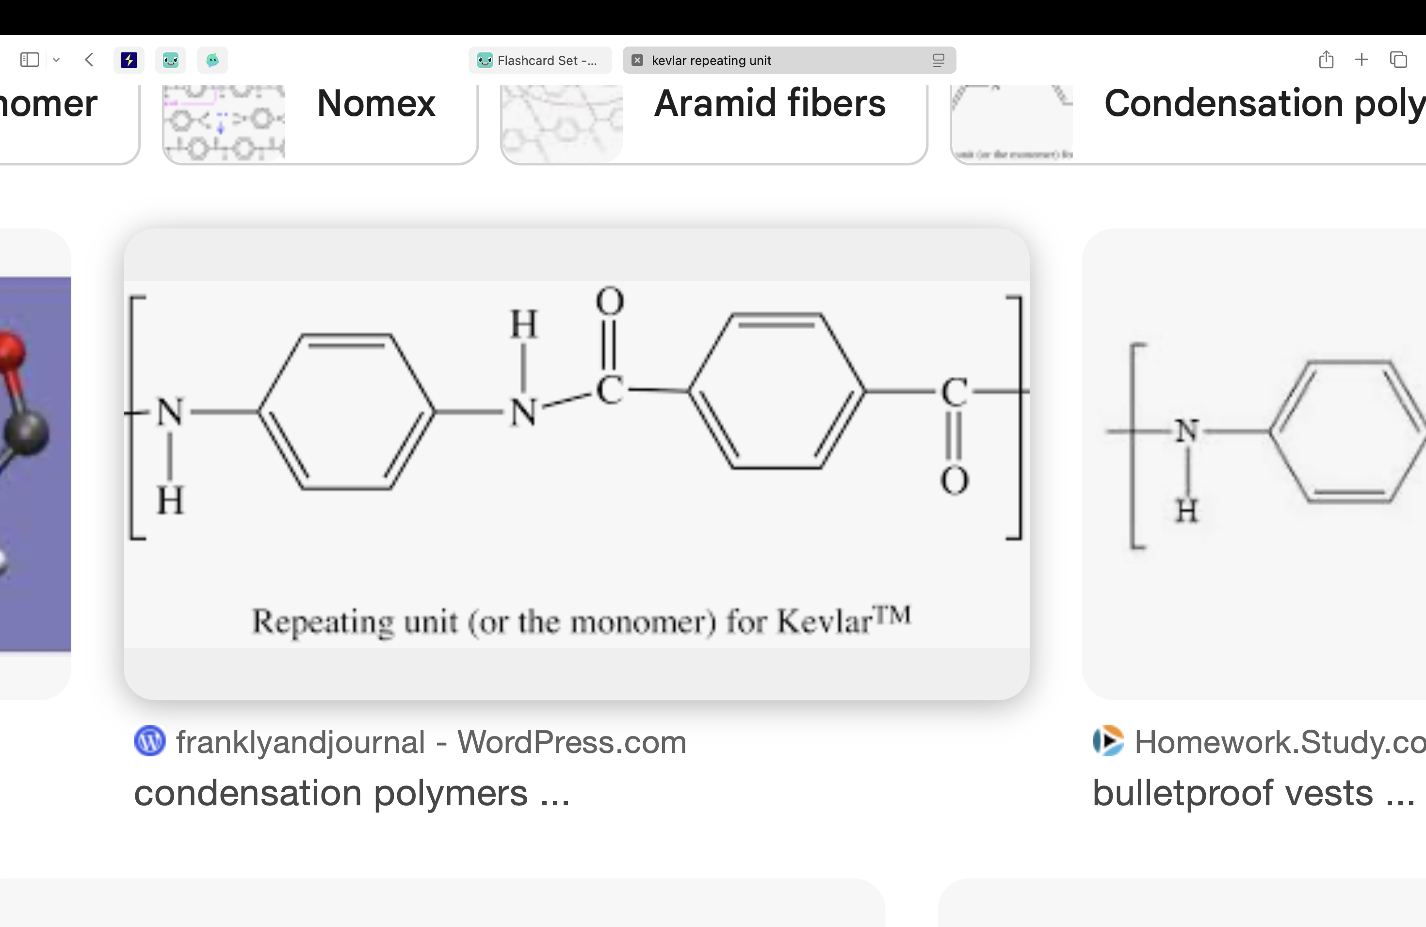
Task: Open the Kevlar repeating unit structure image
Action: [576, 463]
